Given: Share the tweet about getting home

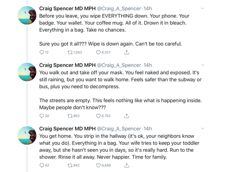Looking at the screenshot, I should coord(126,165).
